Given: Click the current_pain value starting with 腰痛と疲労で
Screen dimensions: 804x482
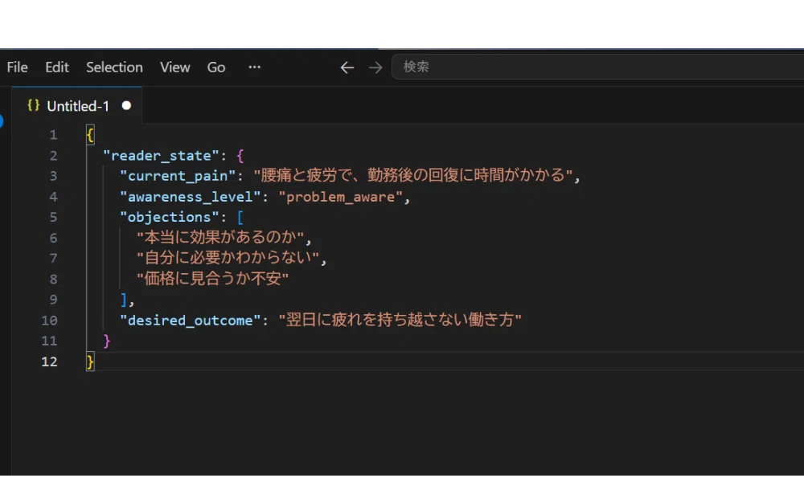Looking at the screenshot, I should 413,175.
